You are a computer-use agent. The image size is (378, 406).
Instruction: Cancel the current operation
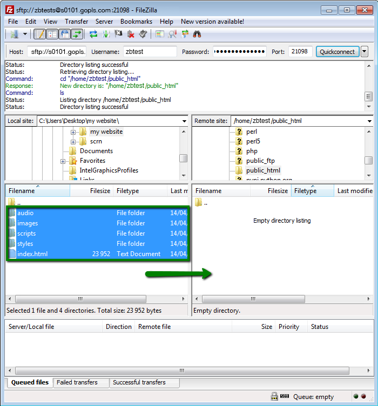click(x=118, y=34)
